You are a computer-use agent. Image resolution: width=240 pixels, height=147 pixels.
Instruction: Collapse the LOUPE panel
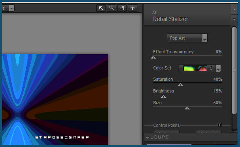point(147,137)
